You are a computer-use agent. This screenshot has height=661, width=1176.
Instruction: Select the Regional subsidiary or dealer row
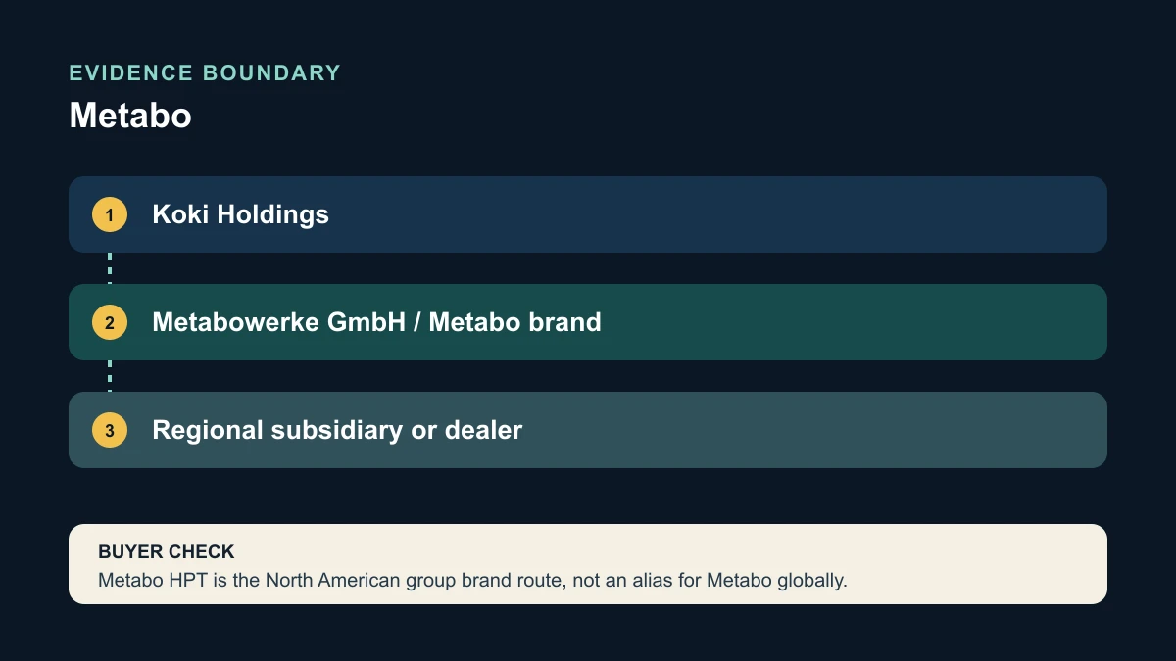point(588,430)
